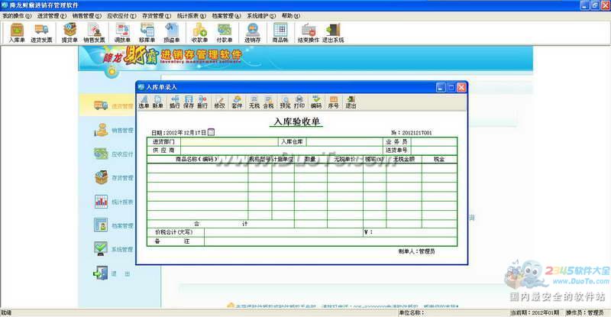This screenshot has height=317, width=611.
Task: Open the 商品帐 toolbar icon
Action: [x=280, y=33]
